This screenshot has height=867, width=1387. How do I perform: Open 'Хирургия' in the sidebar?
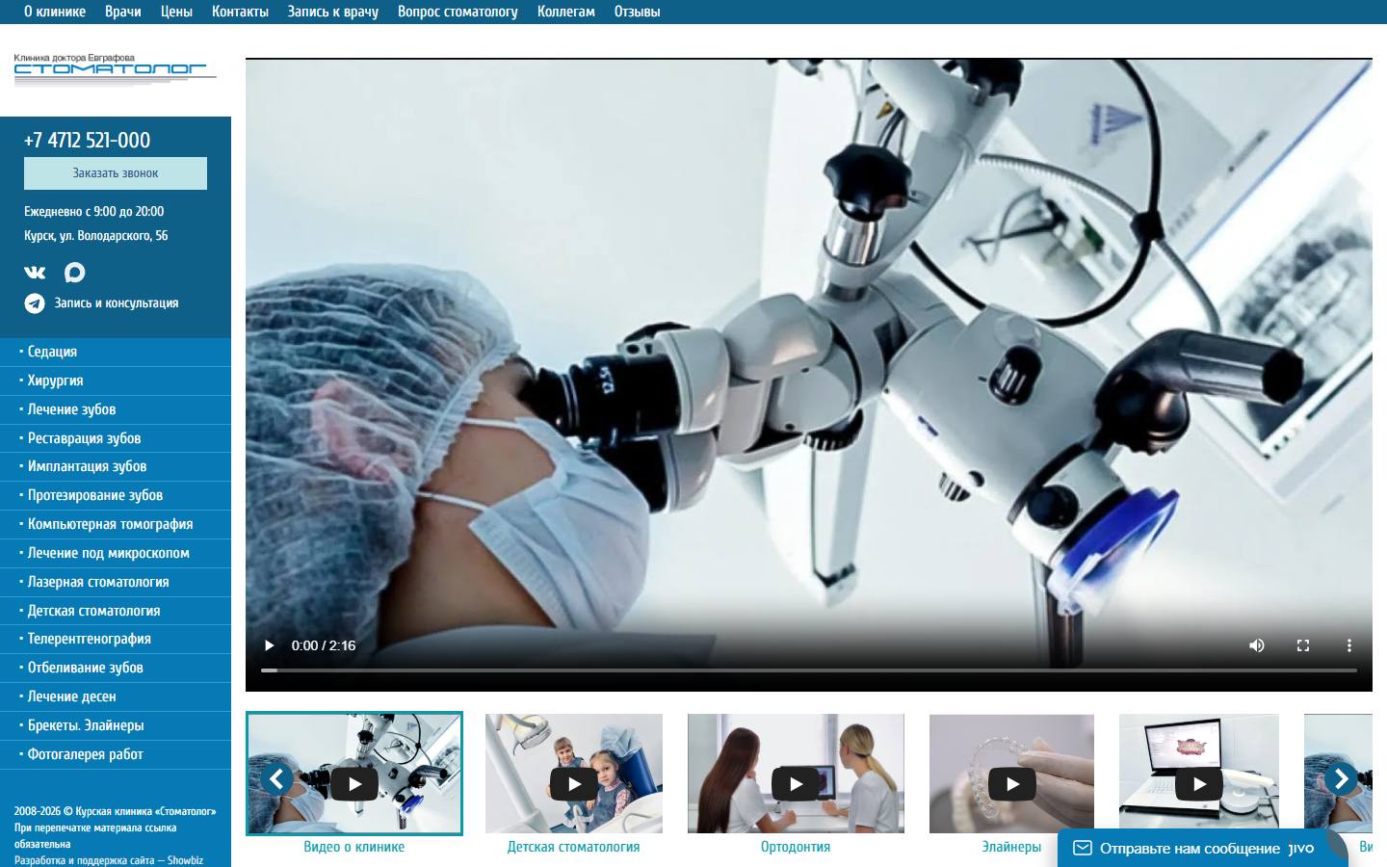tap(116, 381)
